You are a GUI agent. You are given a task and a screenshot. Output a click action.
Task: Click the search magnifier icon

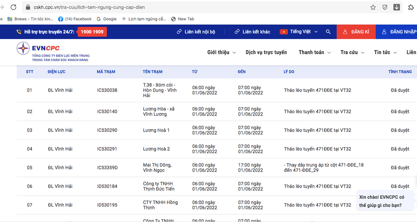328,32
